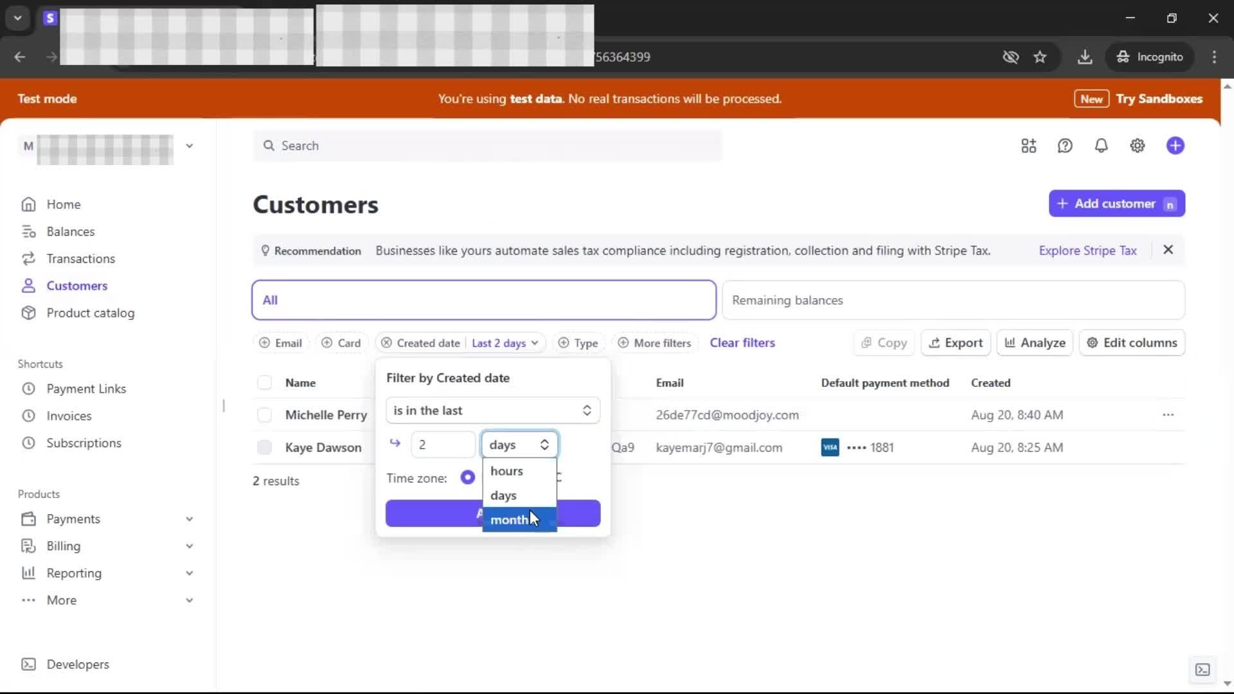Tick the Kaye Dawson row checkbox
This screenshot has width=1234, height=694.
[x=264, y=448]
